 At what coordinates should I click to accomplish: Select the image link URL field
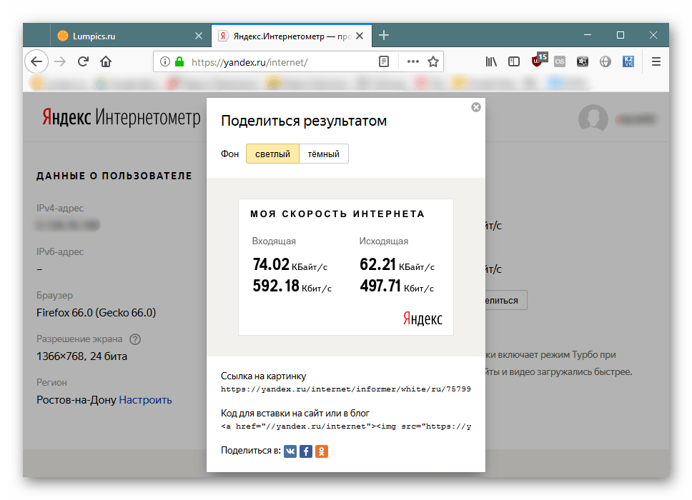(x=345, y=389)
